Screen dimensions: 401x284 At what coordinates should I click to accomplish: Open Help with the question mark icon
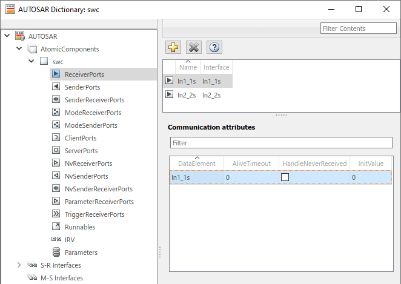coord(213,48)
